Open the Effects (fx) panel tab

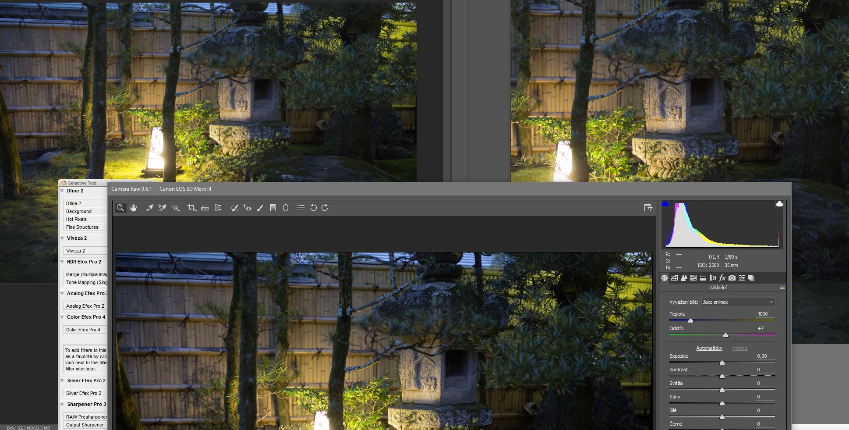(x=722, y=278)
